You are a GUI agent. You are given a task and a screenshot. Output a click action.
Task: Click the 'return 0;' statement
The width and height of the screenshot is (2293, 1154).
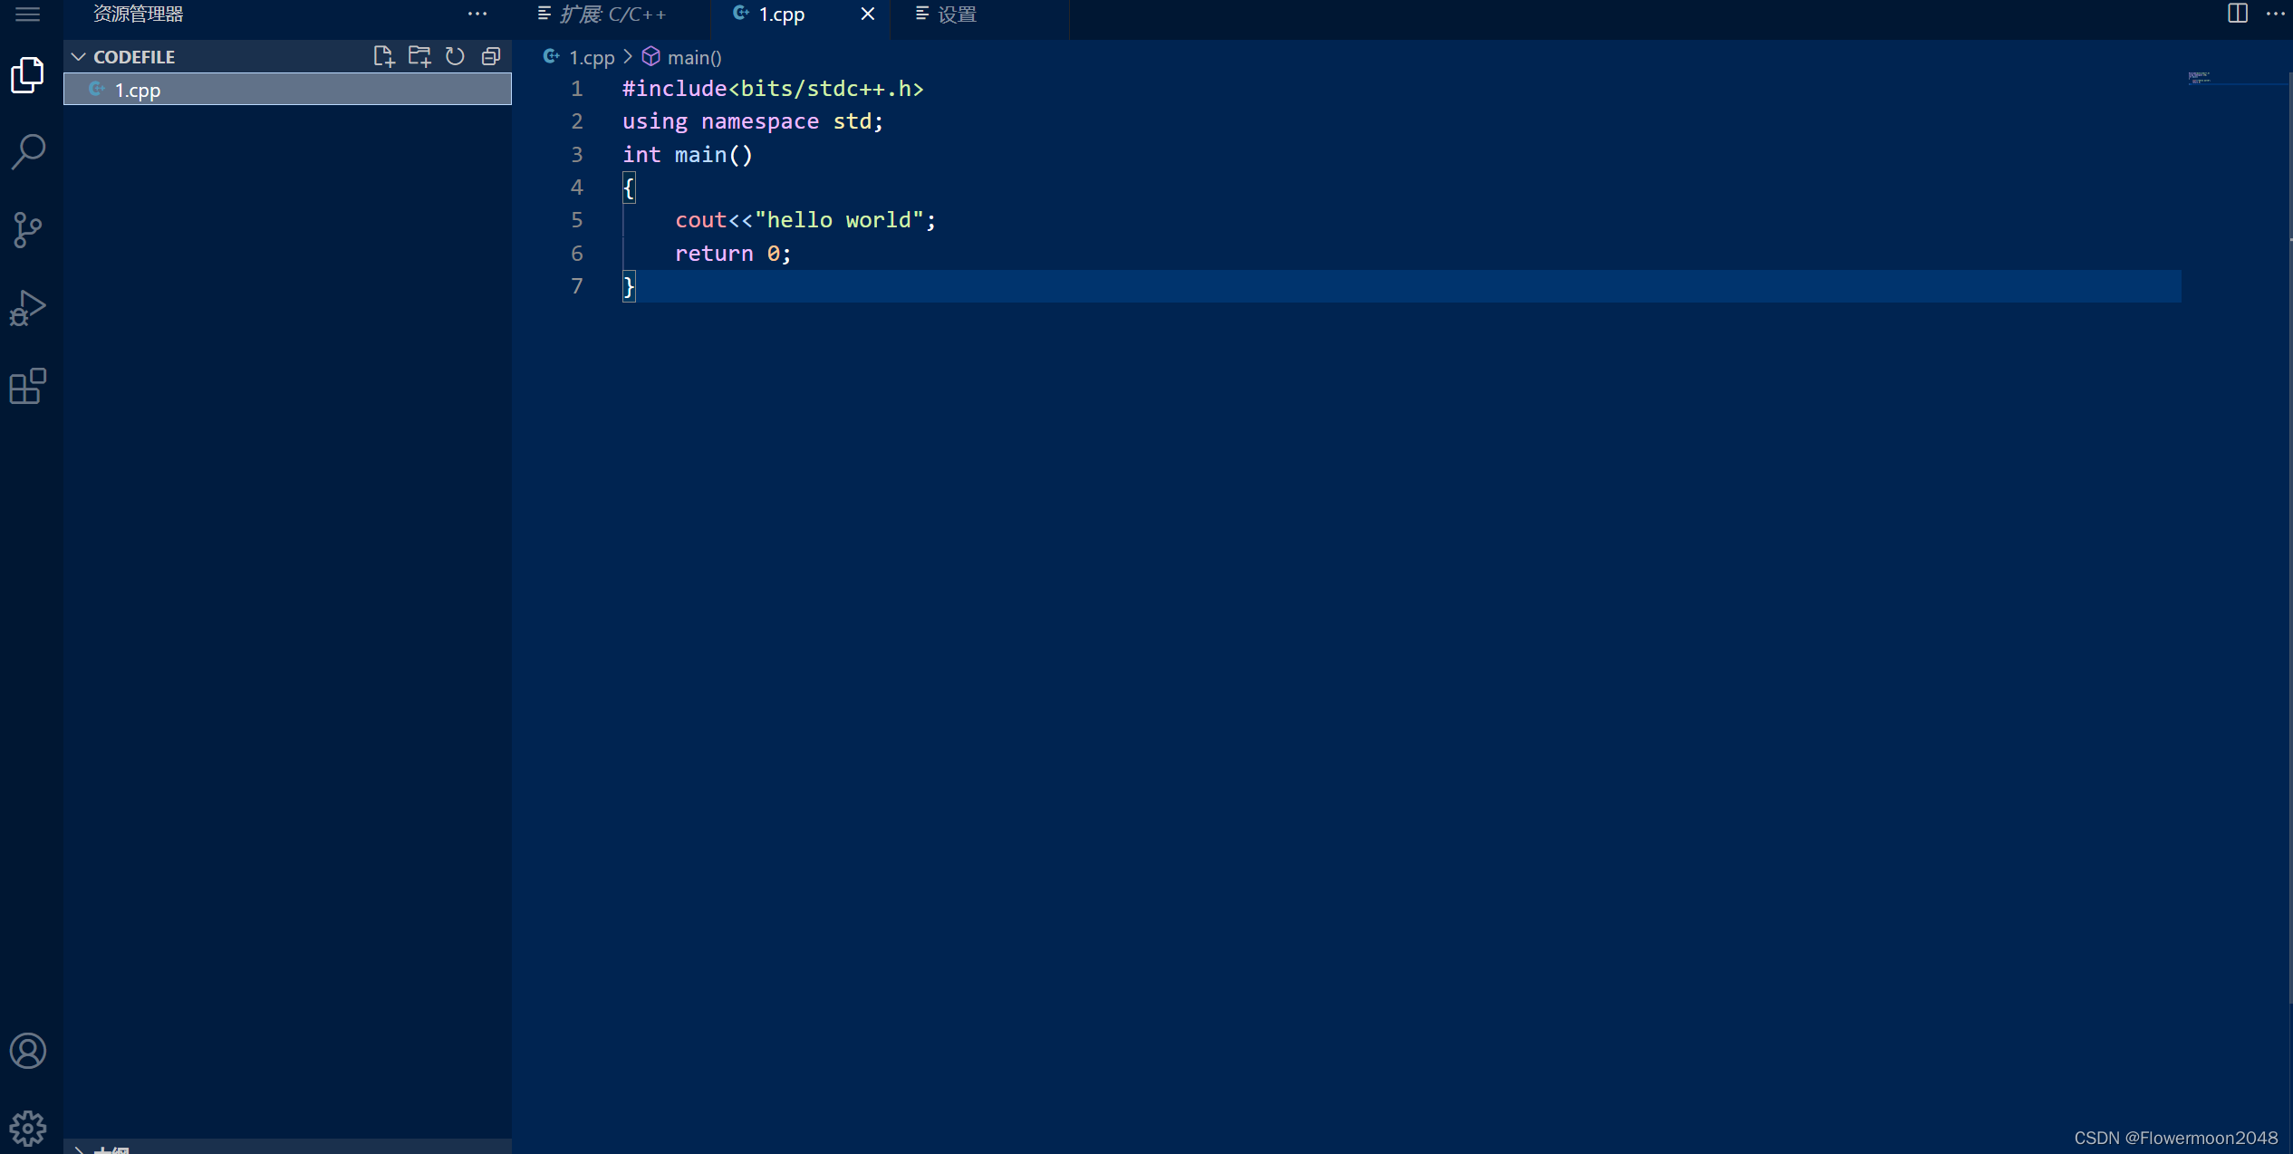(x=733, y=254)
